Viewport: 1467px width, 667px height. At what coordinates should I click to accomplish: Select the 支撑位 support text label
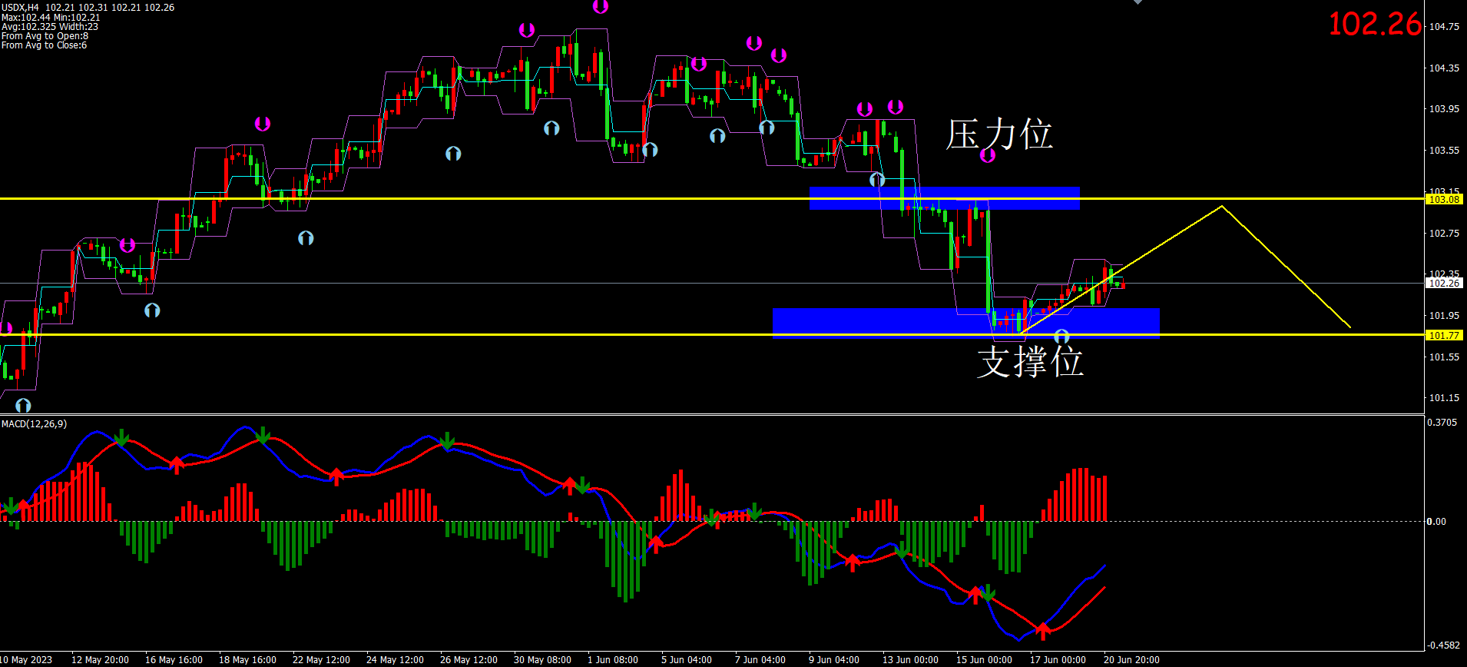coord(1029,361)
